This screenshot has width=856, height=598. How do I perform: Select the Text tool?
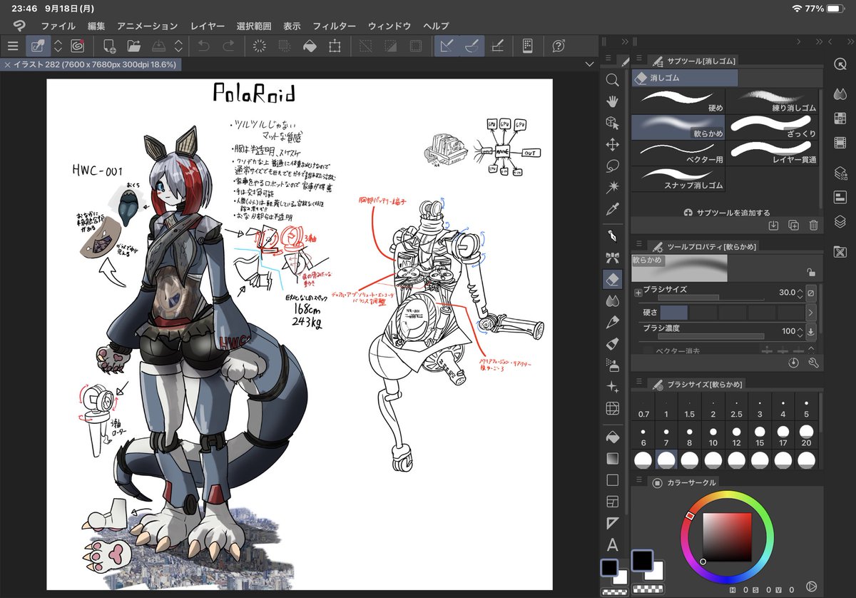tap(612, 545)
